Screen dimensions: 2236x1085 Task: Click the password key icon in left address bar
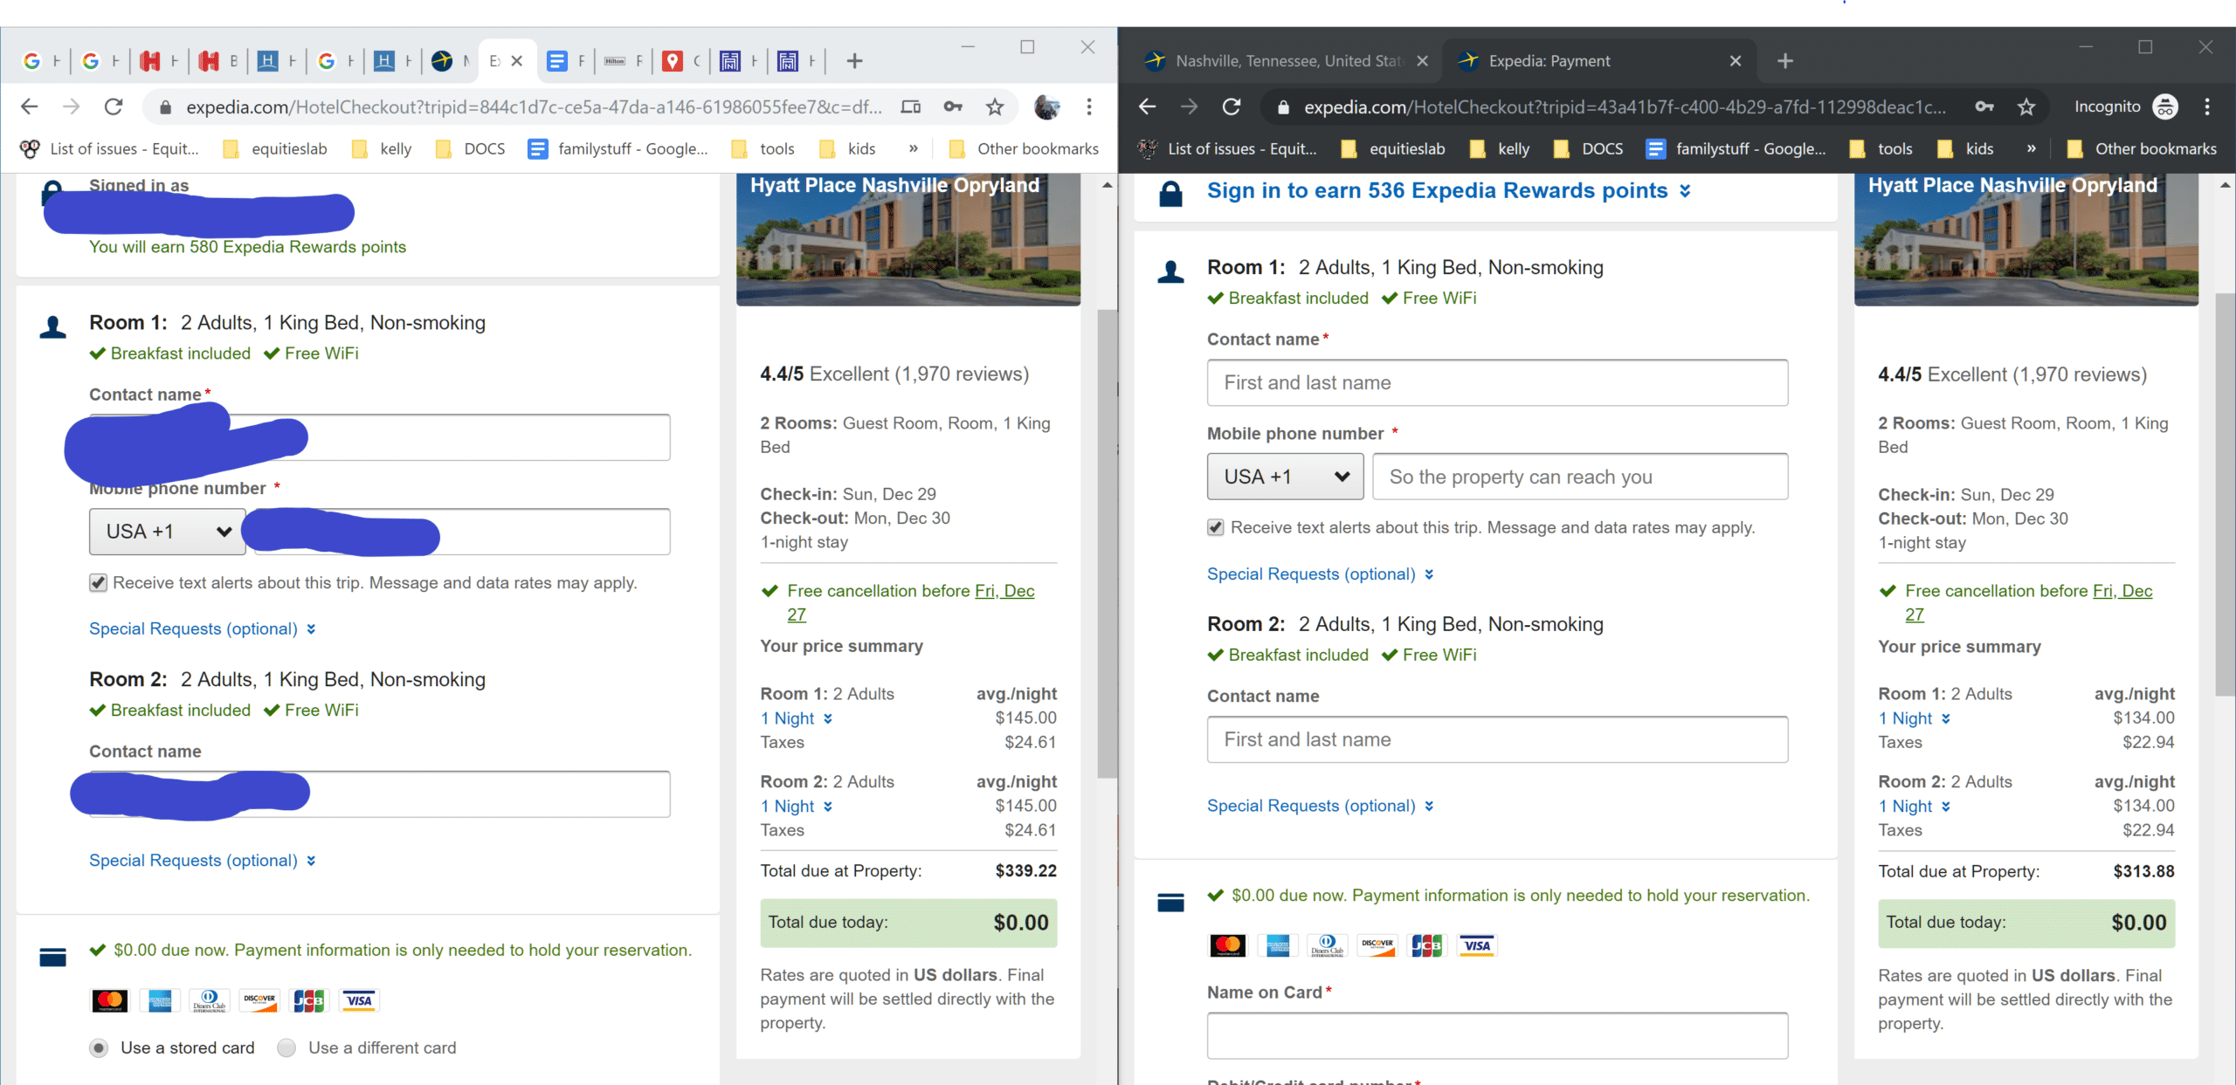[953, 106]
